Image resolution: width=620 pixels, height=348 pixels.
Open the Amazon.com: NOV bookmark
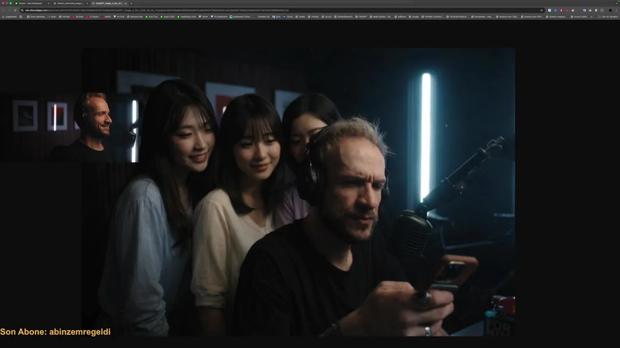pyautogui.click(x=532, y=16)
